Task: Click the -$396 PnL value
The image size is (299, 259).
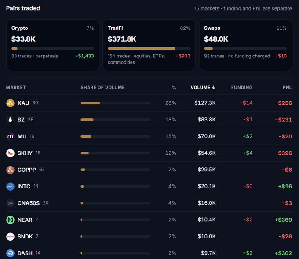Action: click(284, 153)
